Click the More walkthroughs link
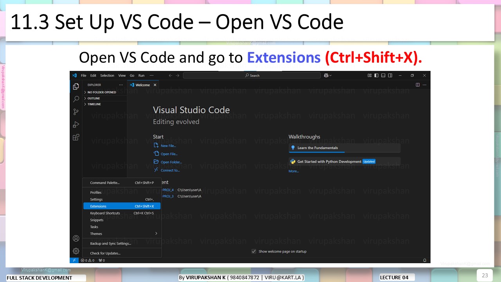Screen dimensions: 501x282 coord(294,171)
